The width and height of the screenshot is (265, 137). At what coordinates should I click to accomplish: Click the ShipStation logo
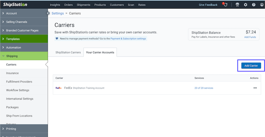(16, 5)
